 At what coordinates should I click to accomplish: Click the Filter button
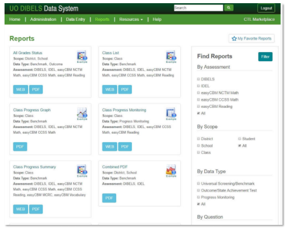click(x=265, y=57)
